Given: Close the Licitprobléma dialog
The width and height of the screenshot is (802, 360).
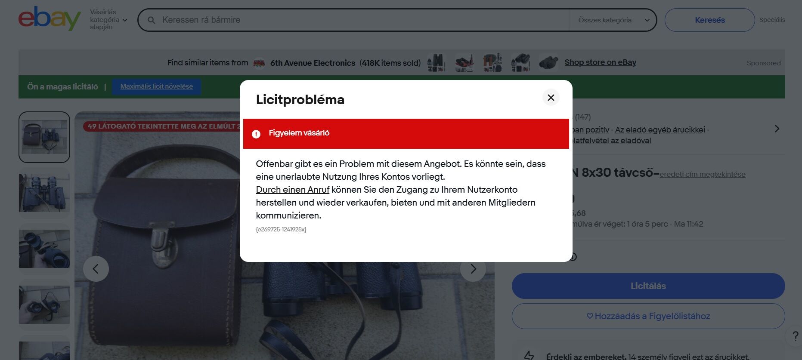Looking at the screenshot, I should 551,98.
